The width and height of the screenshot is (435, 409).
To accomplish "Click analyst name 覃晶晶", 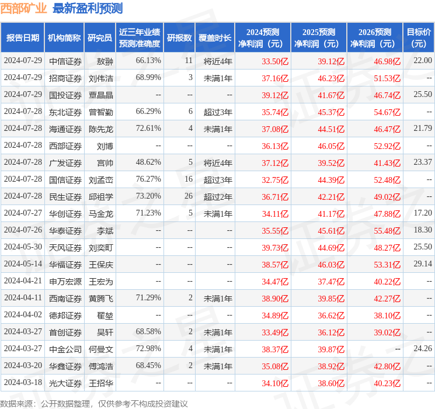I will point(101,95).
